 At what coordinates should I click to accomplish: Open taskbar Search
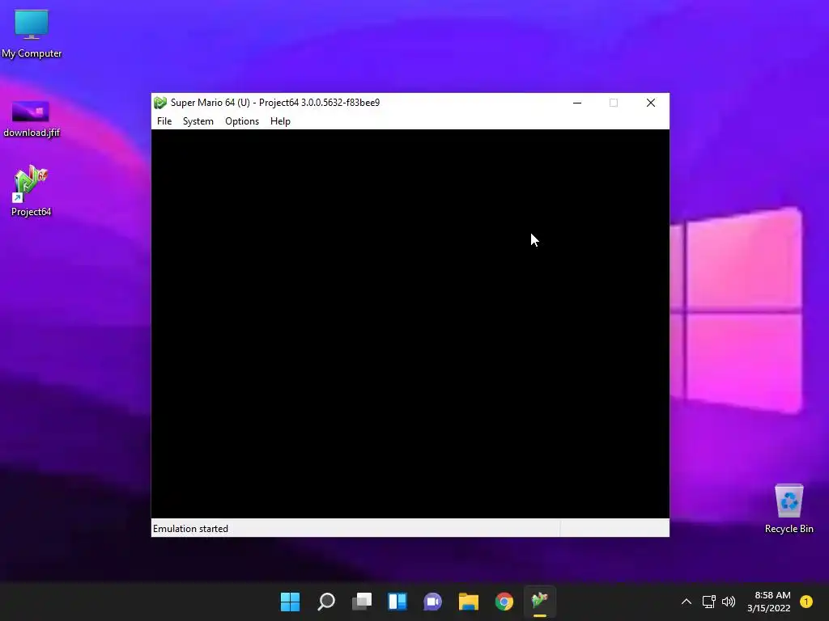click(325, 602)
